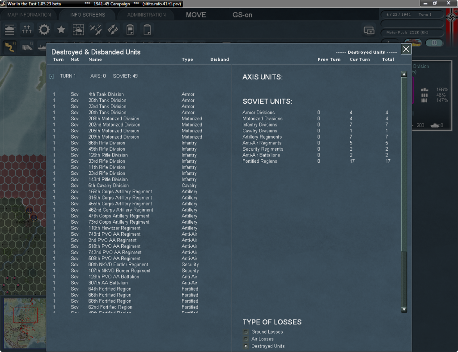Open the air doctrine planes icon
This screenshot has height=352, width=458.
[96, 30]
